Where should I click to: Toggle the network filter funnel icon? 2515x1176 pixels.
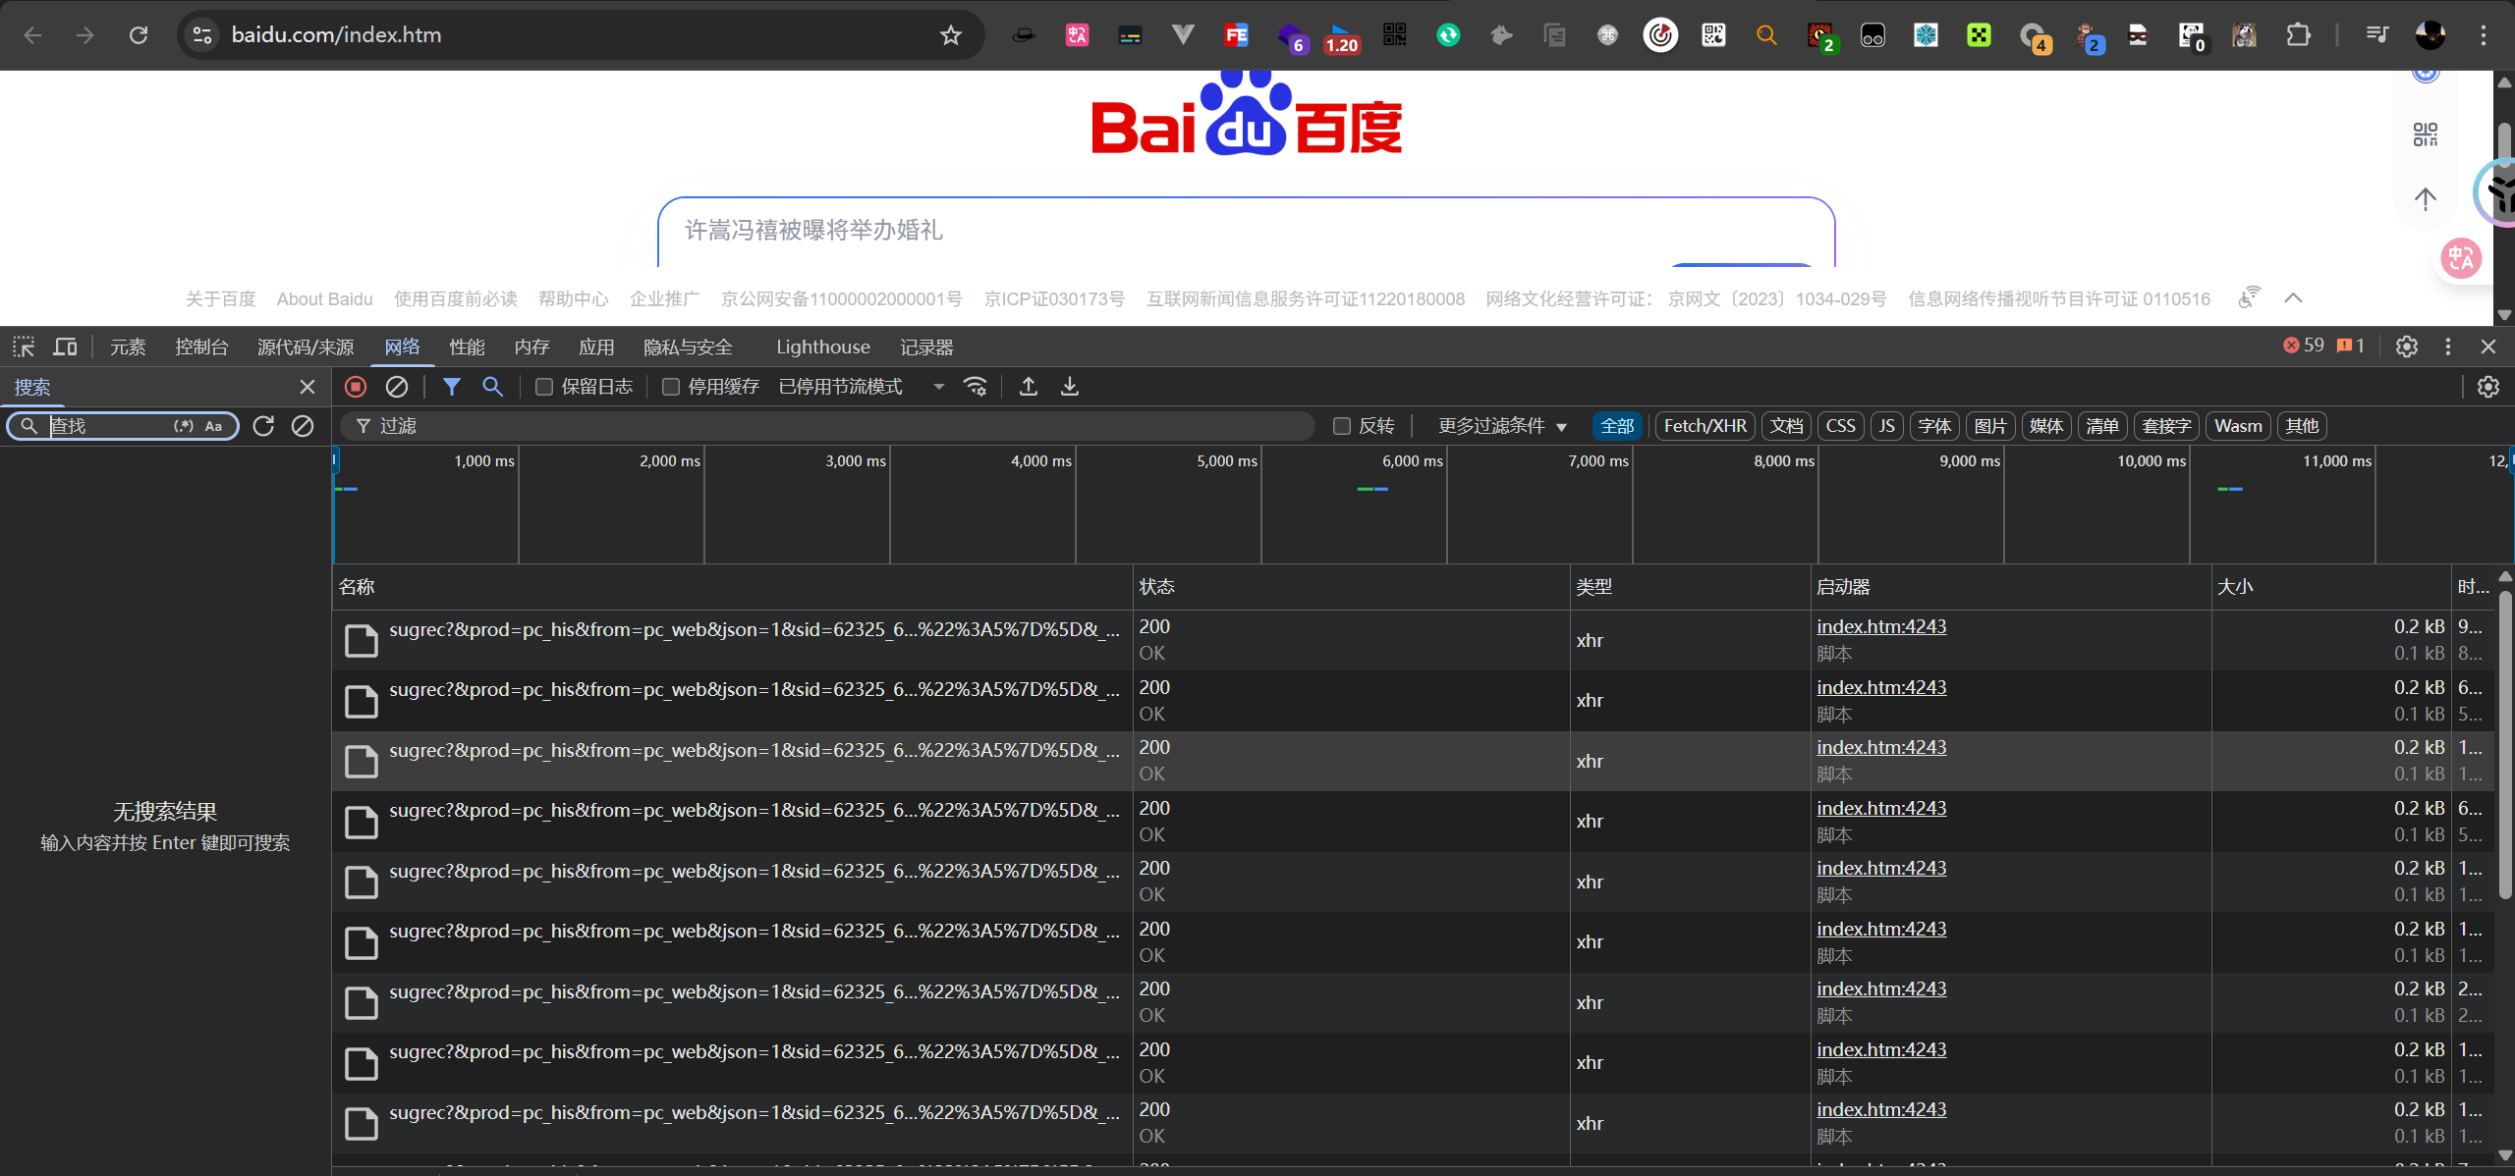pyautogui.click(x=451, y=387)
